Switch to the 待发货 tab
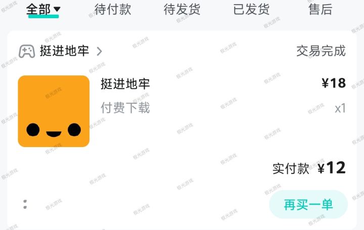The image size is (364, 230). 182,10
